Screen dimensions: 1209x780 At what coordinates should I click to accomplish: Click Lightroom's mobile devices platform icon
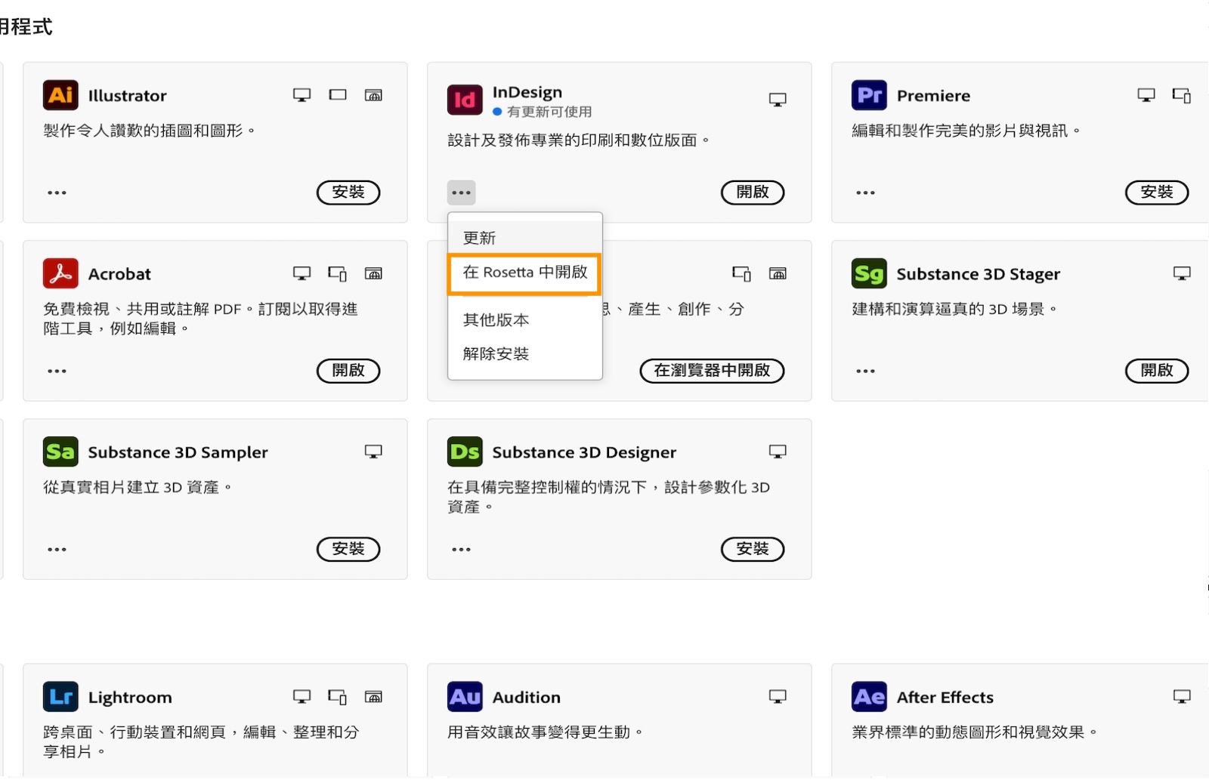point(338,696)
